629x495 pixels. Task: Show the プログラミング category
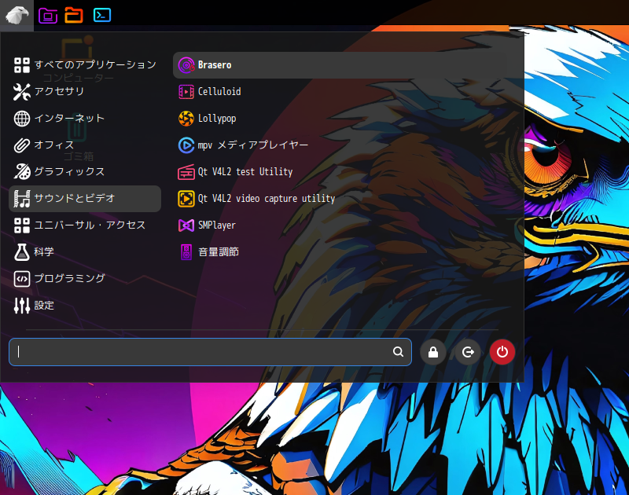coord(85,279)
